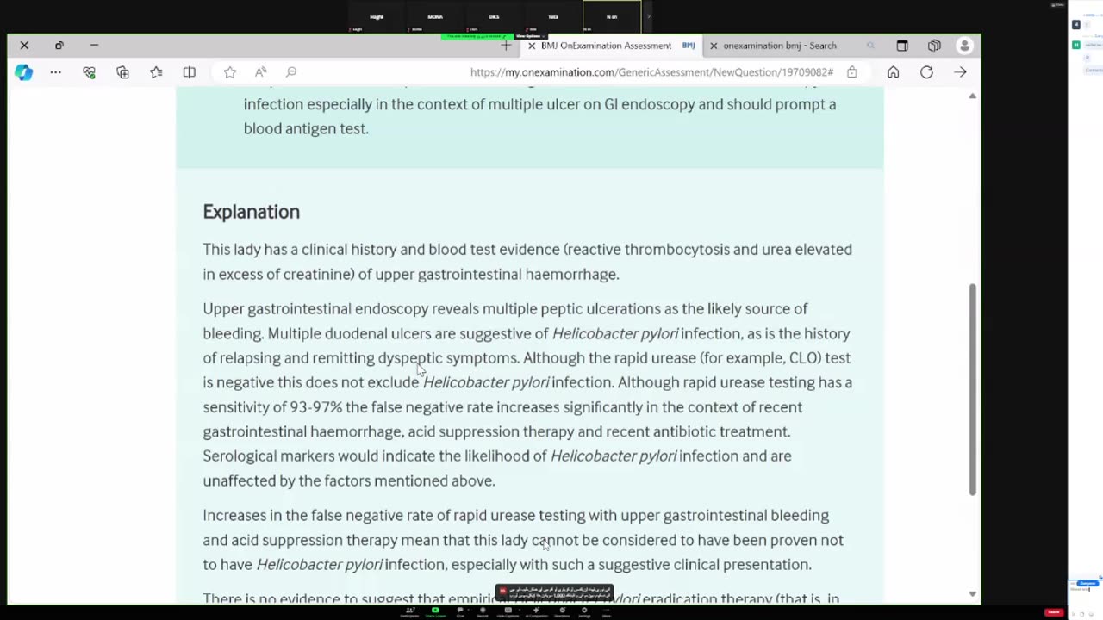This screenshot has width=1103, height=620.
Task: Open the Favorites list star icon
Action: click(156, 72)
